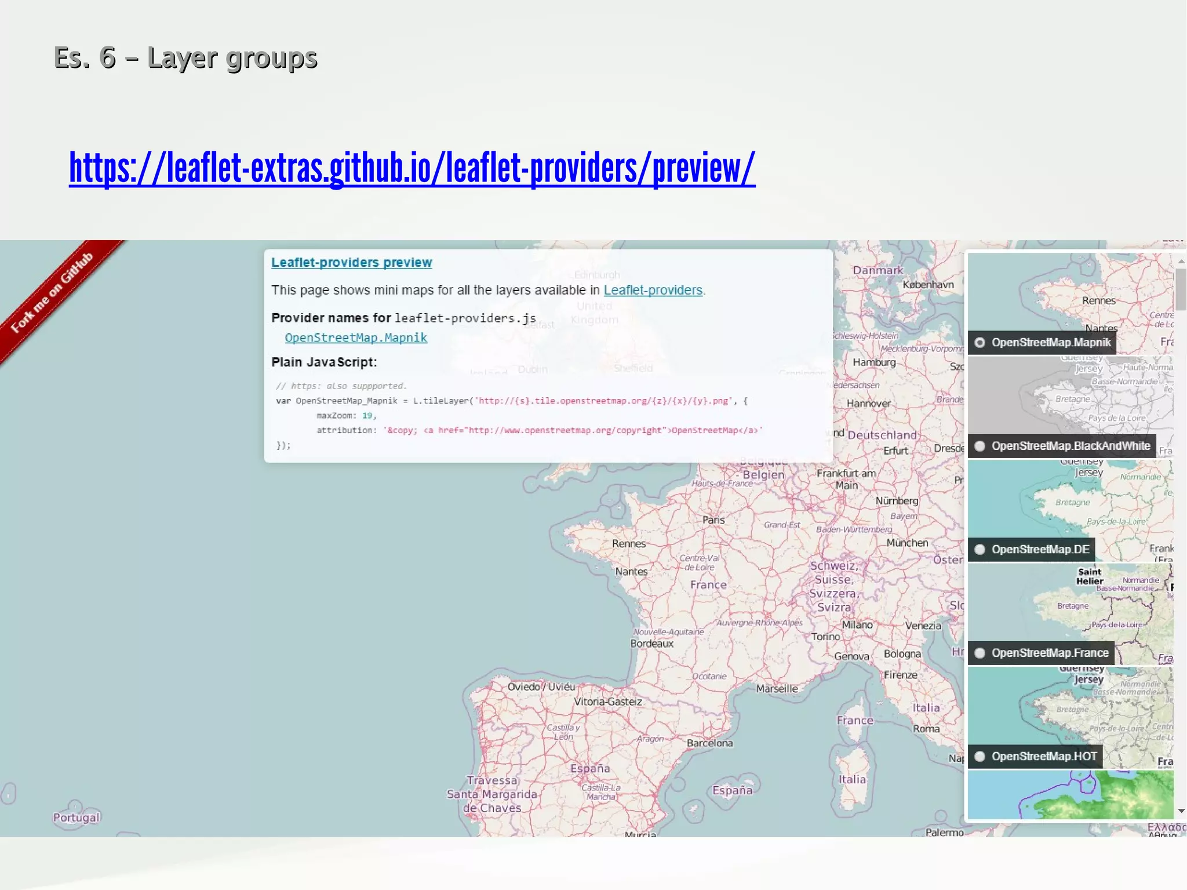The width and height of the screenshot is (1187, 890).
Task: Click the OpenStreetMap.Mapnik provider name link
Action: tap(356, 337)
